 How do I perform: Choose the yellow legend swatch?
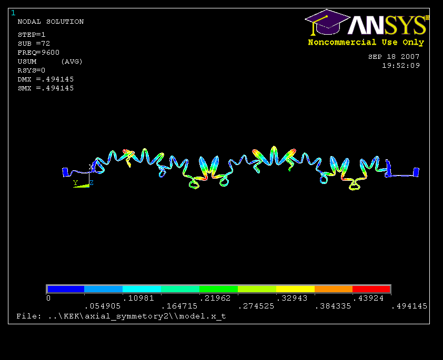[x=296, y=289]
